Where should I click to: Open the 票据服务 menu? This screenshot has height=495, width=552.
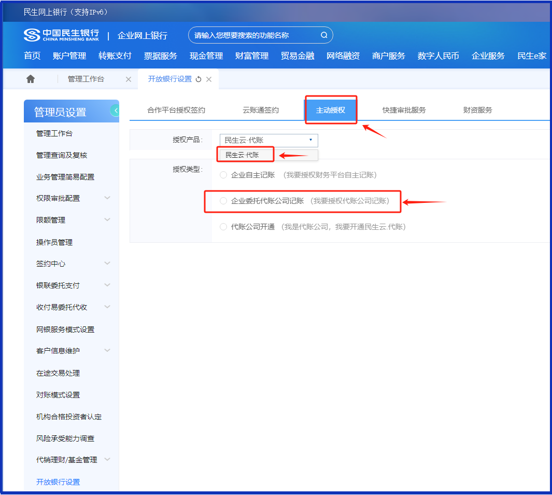(x=161, y=56)
